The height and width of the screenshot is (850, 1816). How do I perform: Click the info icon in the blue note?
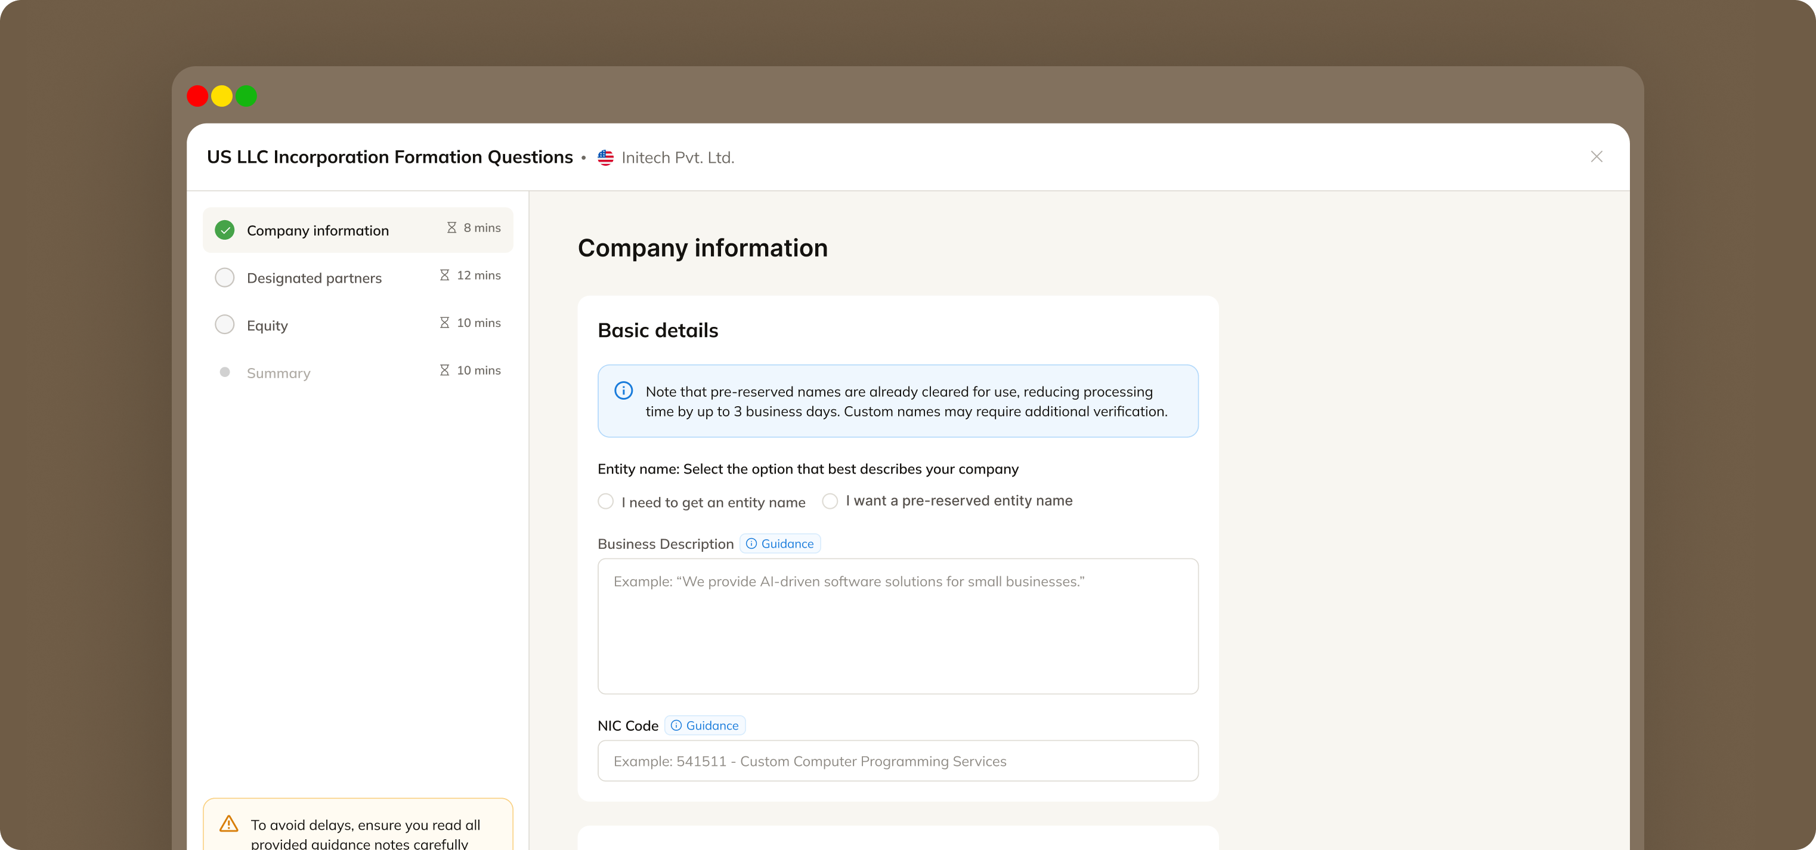coord(623,391)
